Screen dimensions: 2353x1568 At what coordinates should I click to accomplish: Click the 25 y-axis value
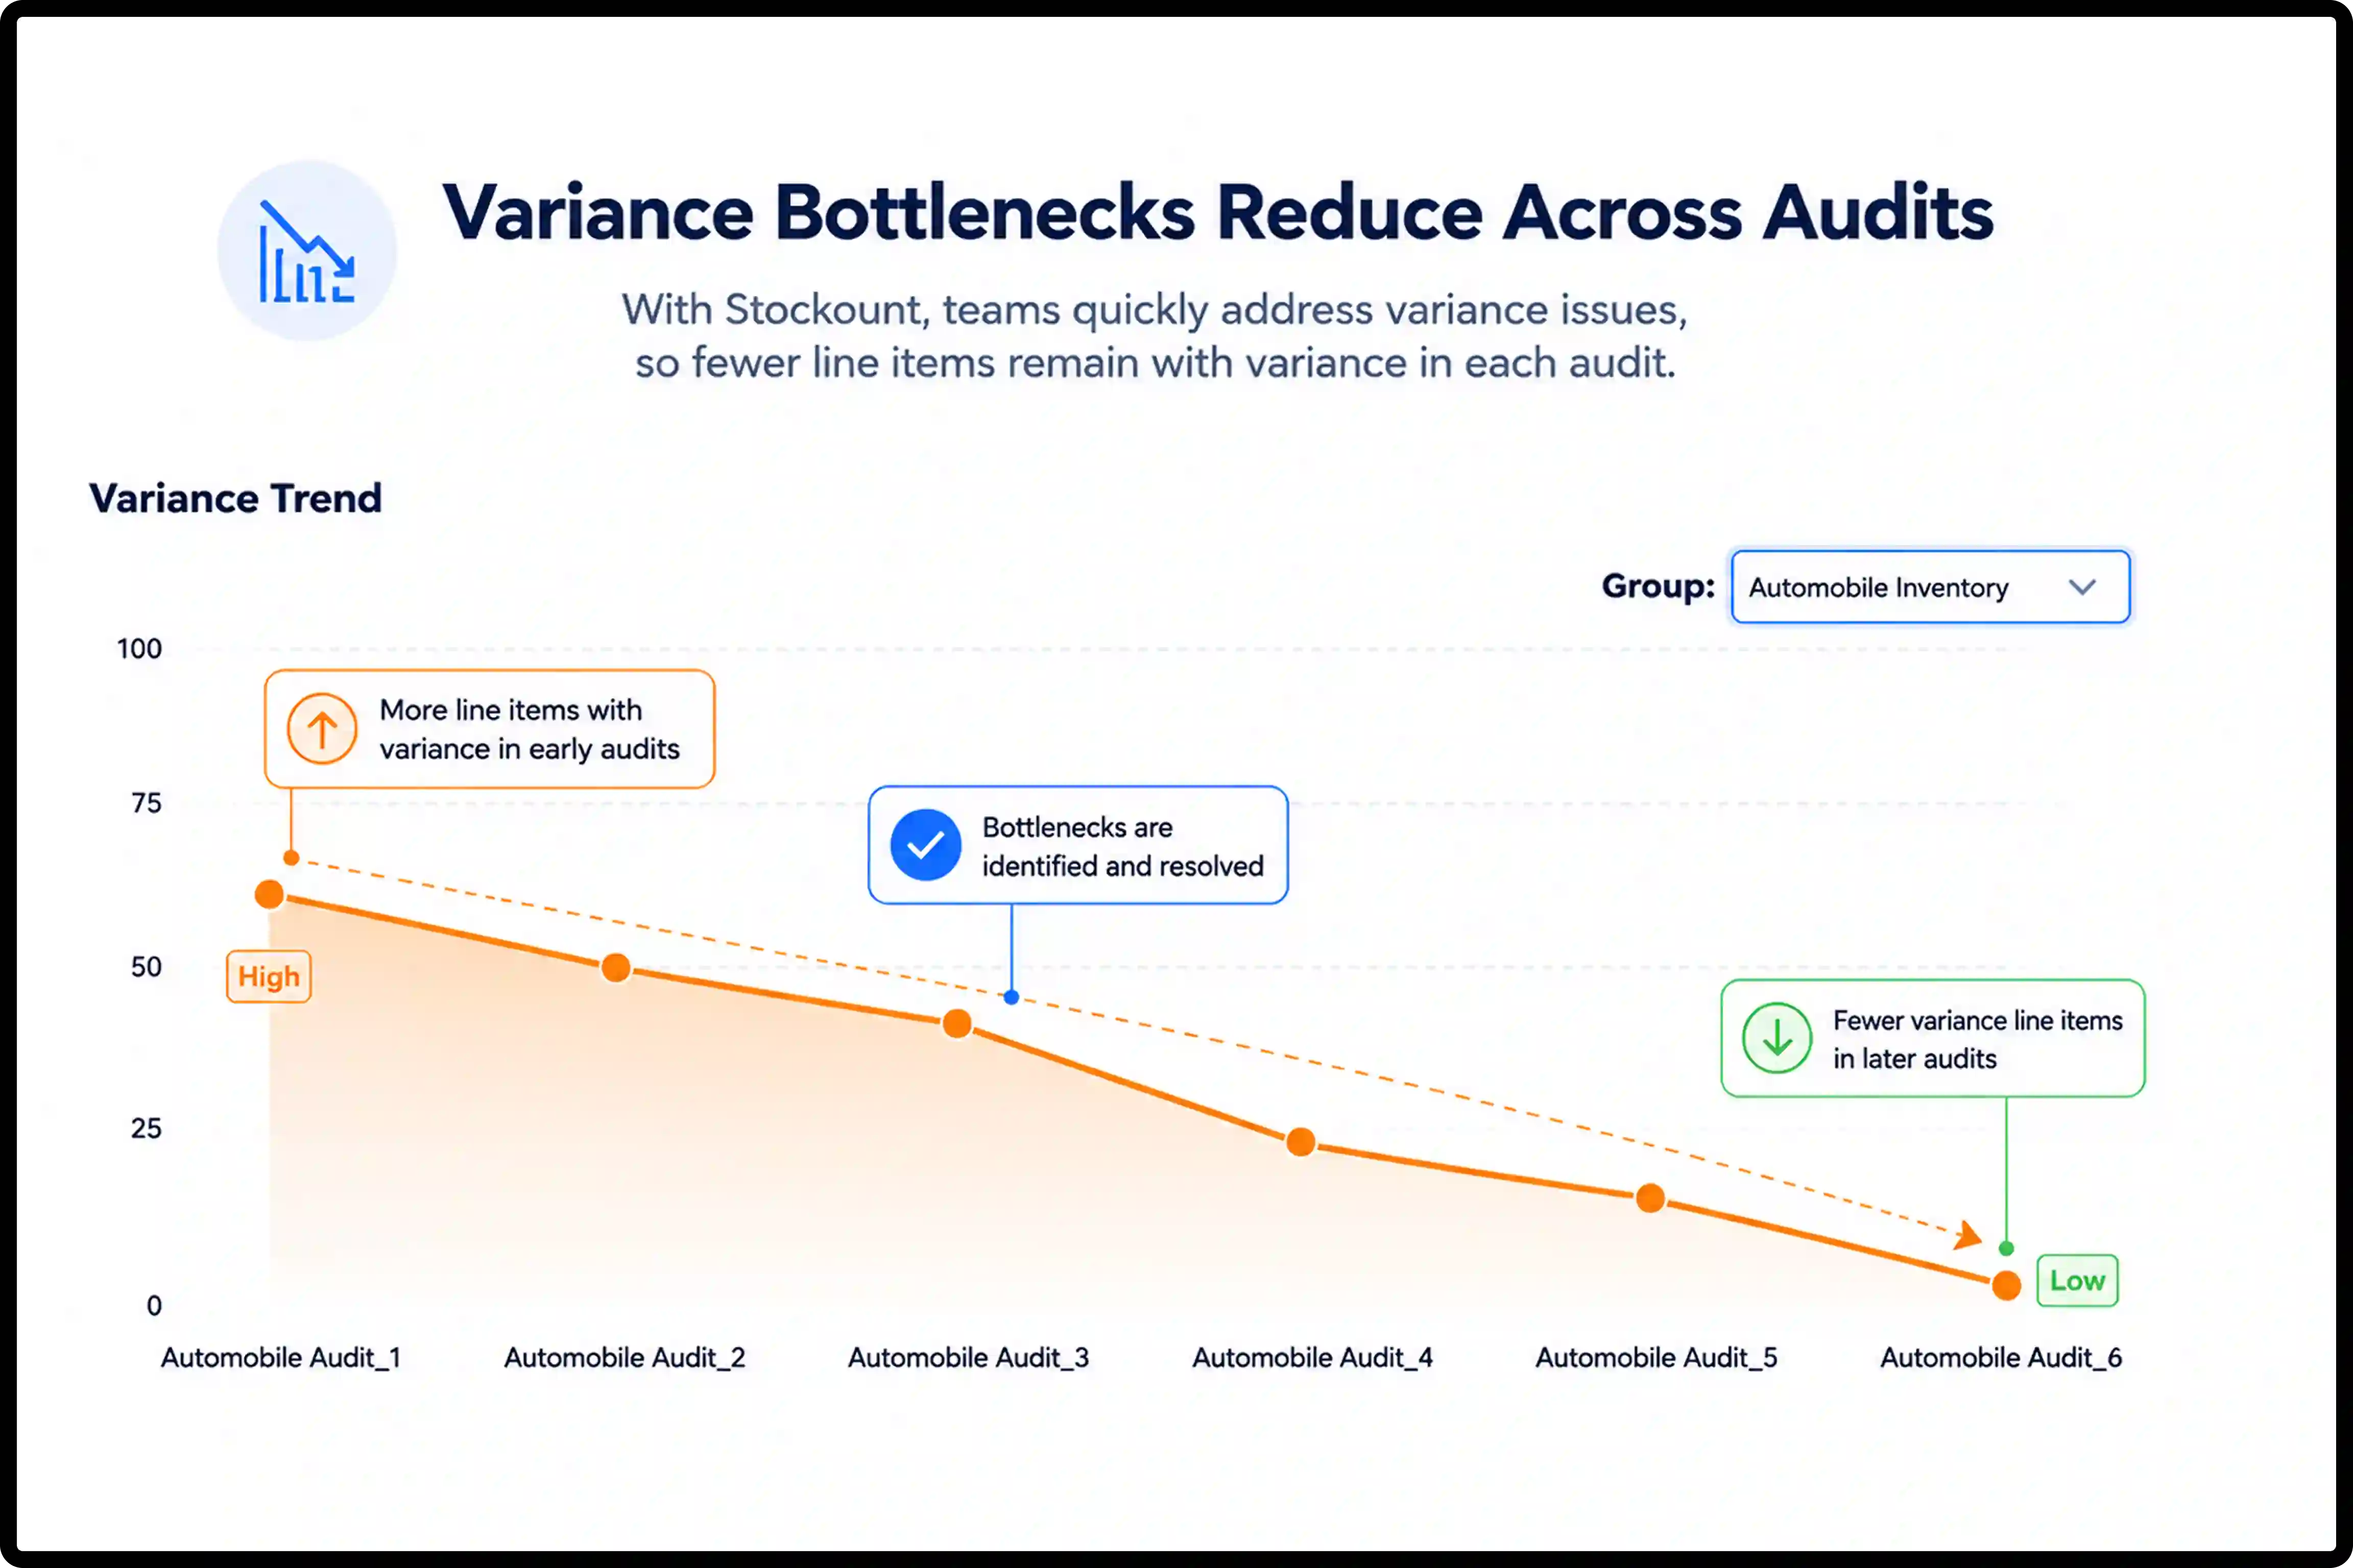pos(146,1129)
